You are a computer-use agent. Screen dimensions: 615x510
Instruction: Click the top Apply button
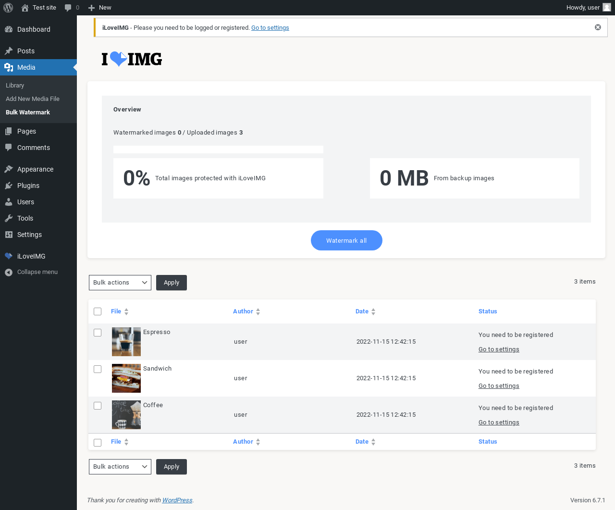172,283
